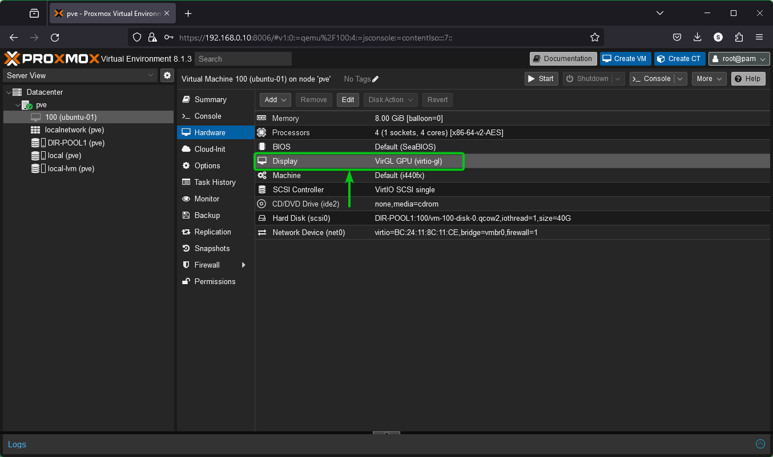Open the Shutdown options arrow
773x457 pixels.
[x=617, y=79]
